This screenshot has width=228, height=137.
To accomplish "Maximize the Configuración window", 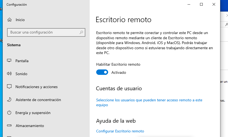I will (x=201, y=4).
